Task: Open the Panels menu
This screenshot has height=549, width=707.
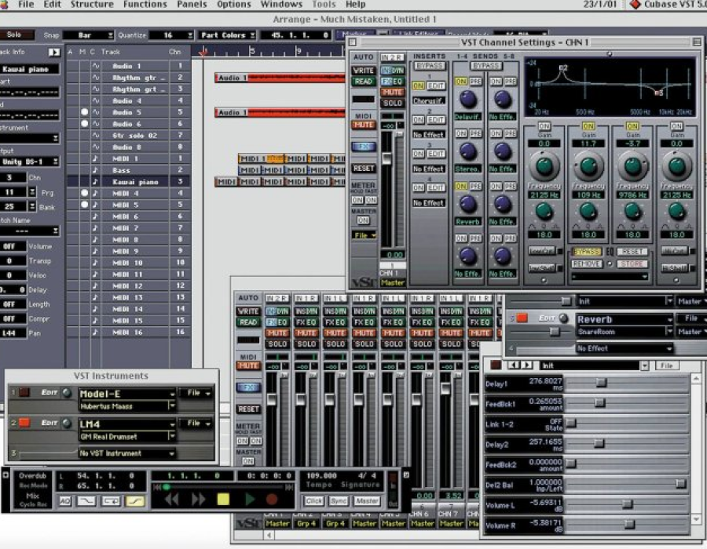Action: pos(192,5)
